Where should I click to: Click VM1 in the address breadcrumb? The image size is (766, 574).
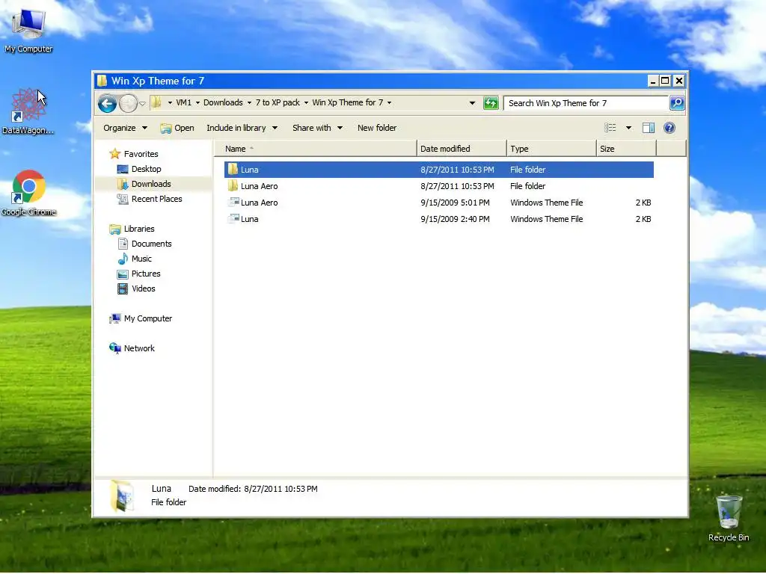(x=184, y=102)
